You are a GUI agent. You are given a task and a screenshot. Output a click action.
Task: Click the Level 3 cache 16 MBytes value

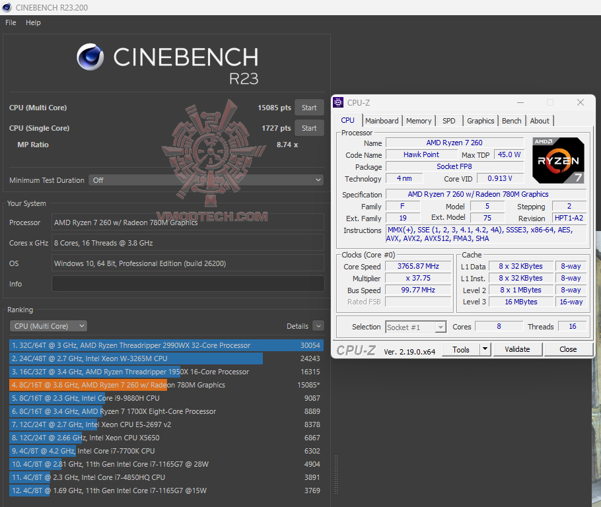[521, 302]
